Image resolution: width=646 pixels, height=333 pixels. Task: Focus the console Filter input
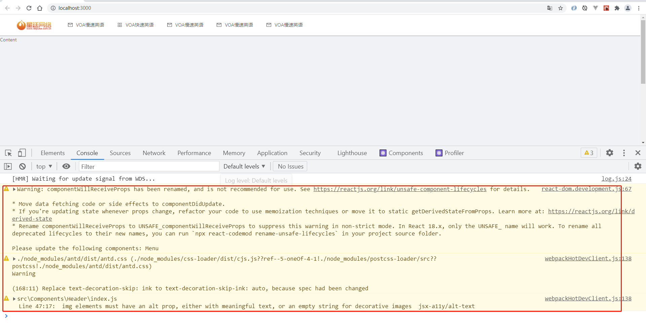149,166
